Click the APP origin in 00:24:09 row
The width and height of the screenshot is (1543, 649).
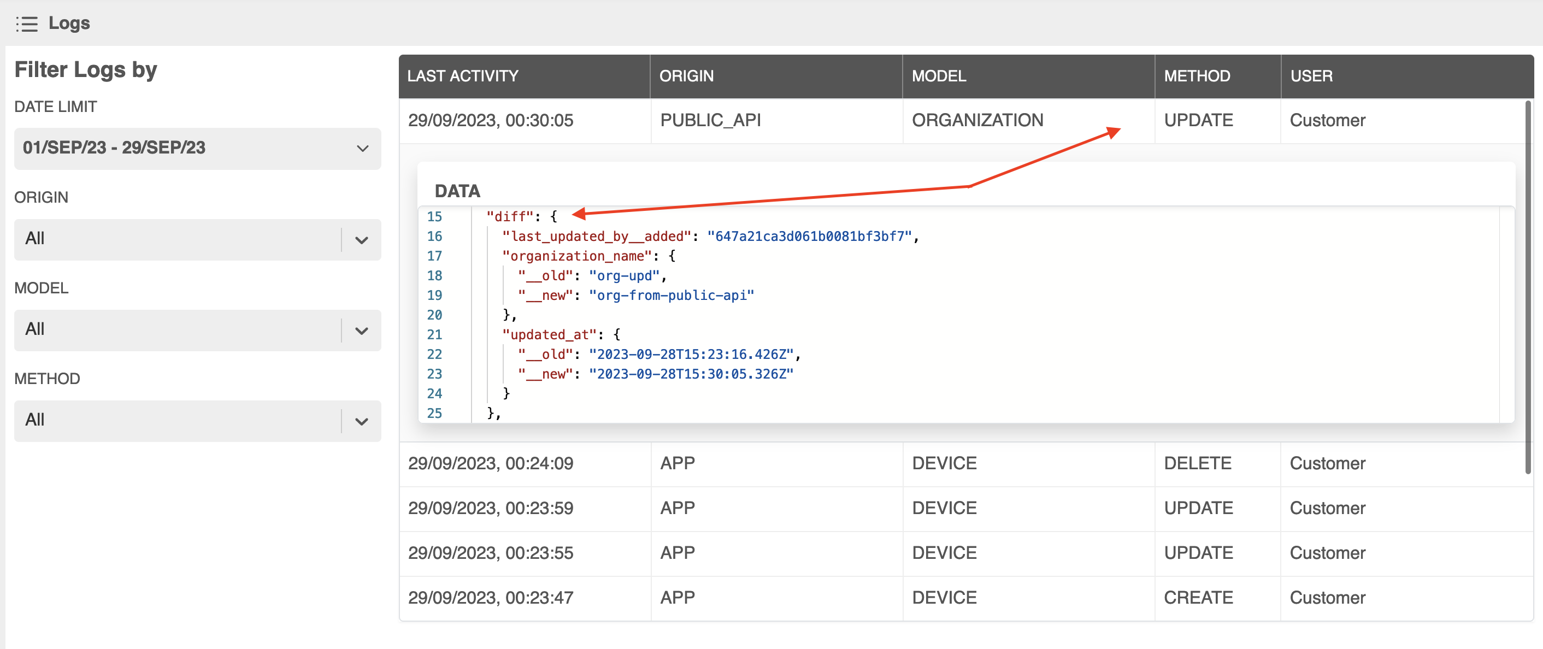(x=678, y=463)
